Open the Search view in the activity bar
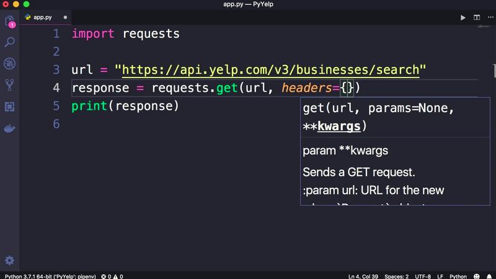This screenshot has height=279, width=496. (9, 42)
